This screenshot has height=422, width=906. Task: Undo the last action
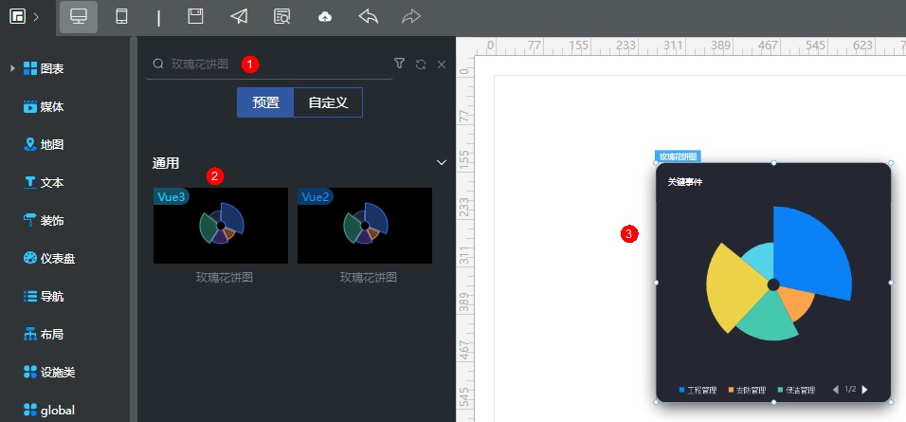[369, 16]
